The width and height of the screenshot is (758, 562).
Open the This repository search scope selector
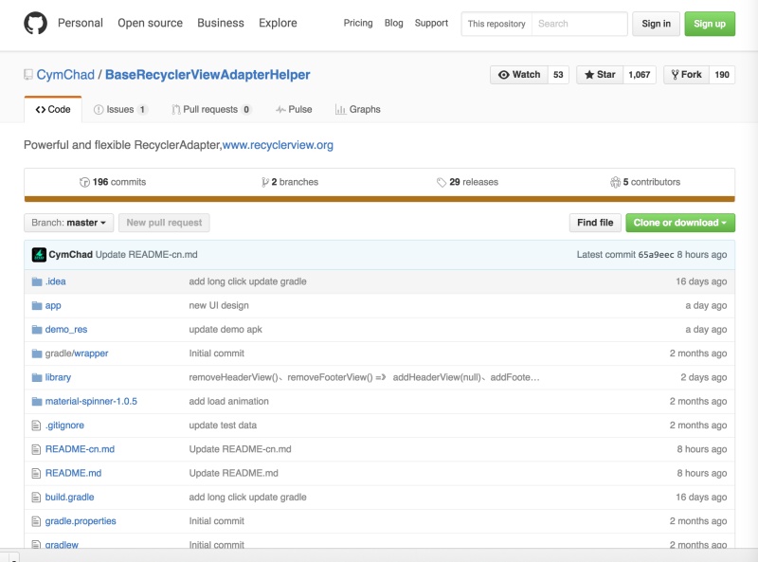496,24
